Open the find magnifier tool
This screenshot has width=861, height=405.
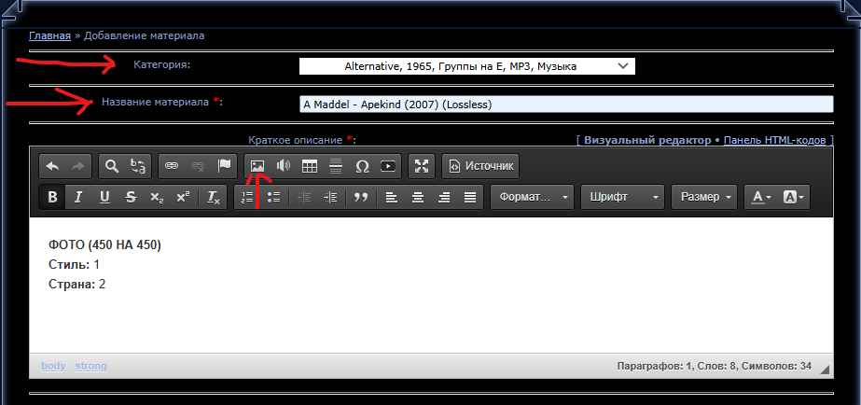click(112, 166)
